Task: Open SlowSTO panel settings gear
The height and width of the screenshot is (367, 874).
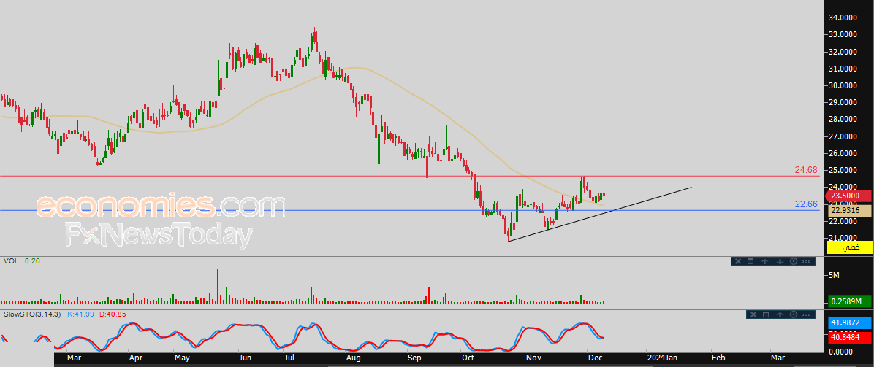Action: 793,314
